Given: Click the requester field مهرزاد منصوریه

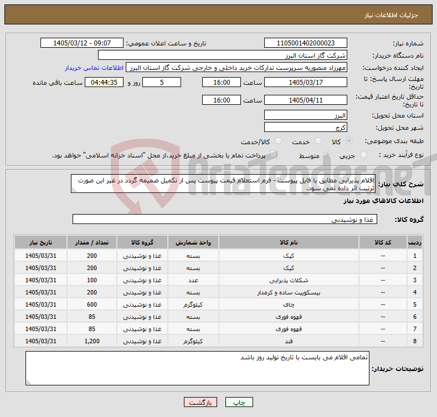Looking at the screenshot, I should click(x=237, y=68).
